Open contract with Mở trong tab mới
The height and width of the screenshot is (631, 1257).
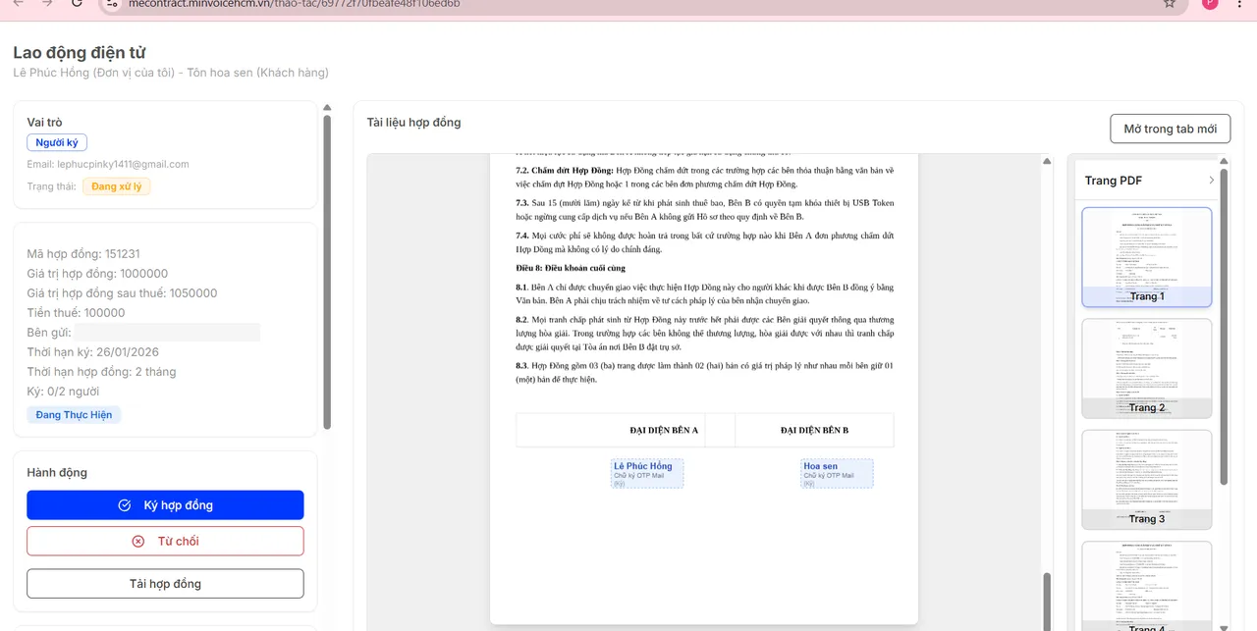(1170, 130)
